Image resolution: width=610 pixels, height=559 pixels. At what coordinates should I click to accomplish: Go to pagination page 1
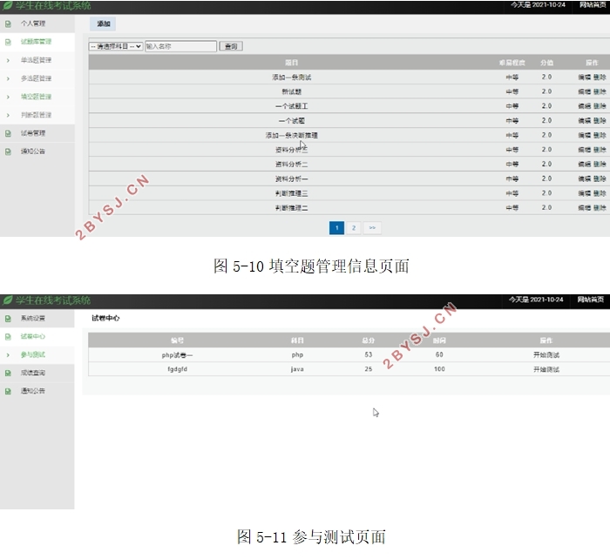[x=336, y=228]
